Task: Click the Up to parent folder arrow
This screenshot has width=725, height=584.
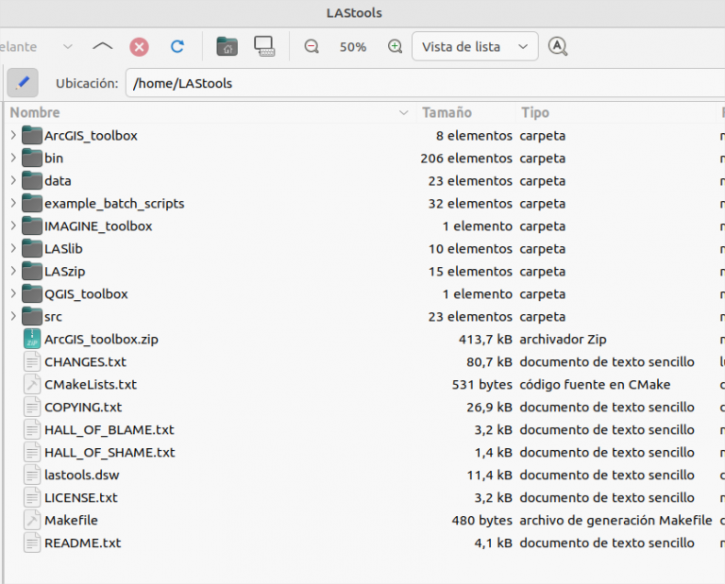Action: tap(102, 46)
